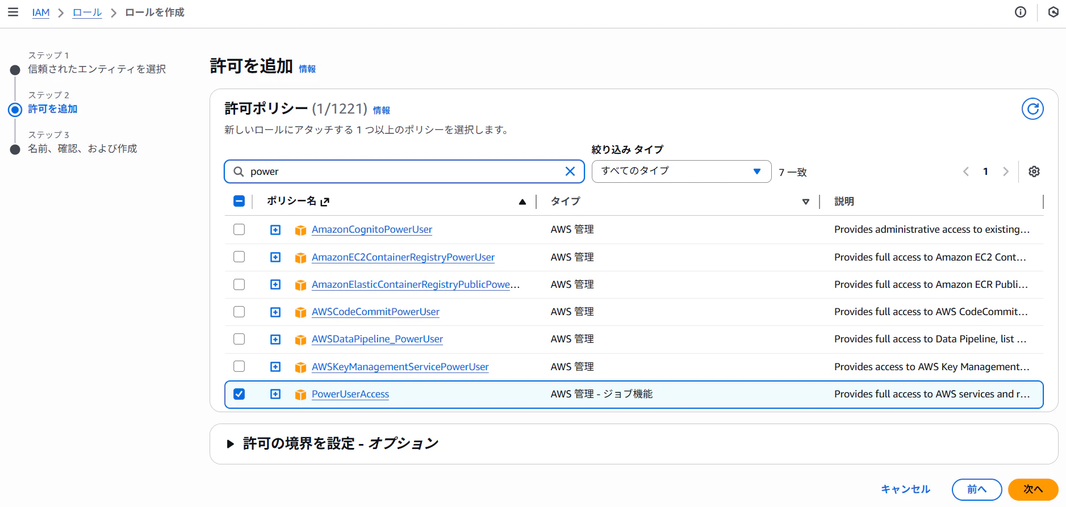Open the AmazonCognitoPowerUser policy link
The image size is (1066, 507).
point(372,229)
